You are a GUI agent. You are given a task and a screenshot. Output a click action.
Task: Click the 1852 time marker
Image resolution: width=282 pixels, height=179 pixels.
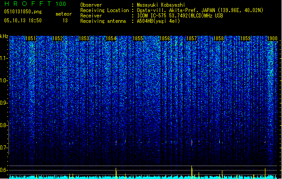click(x=57, y=38)
